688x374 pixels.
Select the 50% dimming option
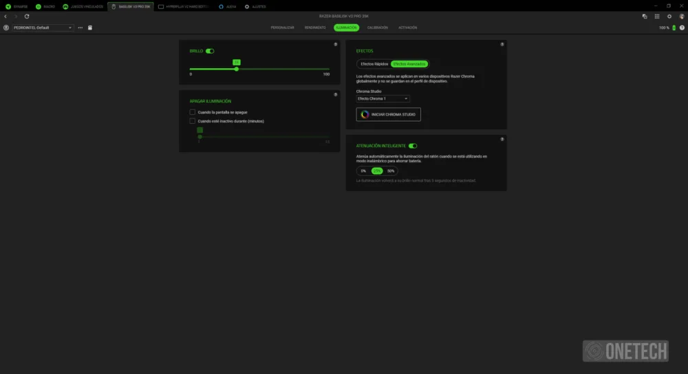click(x=391, y=171)
